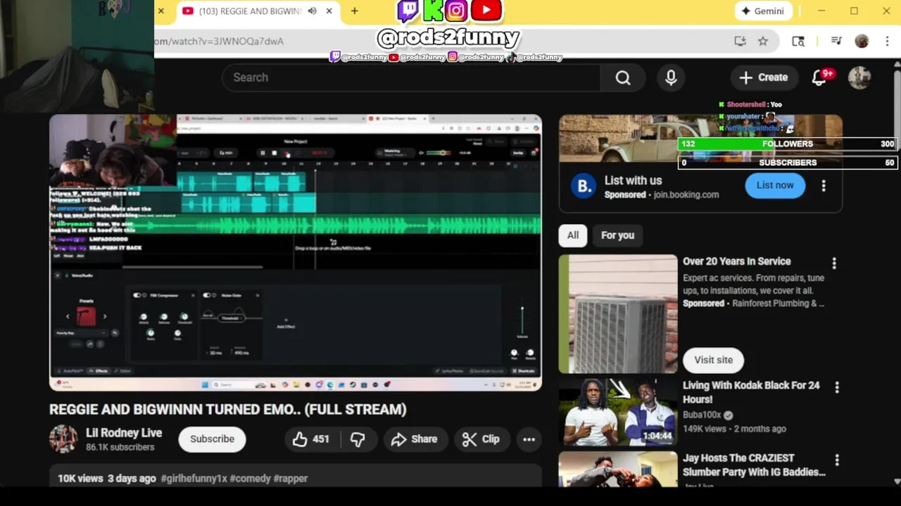Open the AC unit ad thumbnail

point(618,314)
